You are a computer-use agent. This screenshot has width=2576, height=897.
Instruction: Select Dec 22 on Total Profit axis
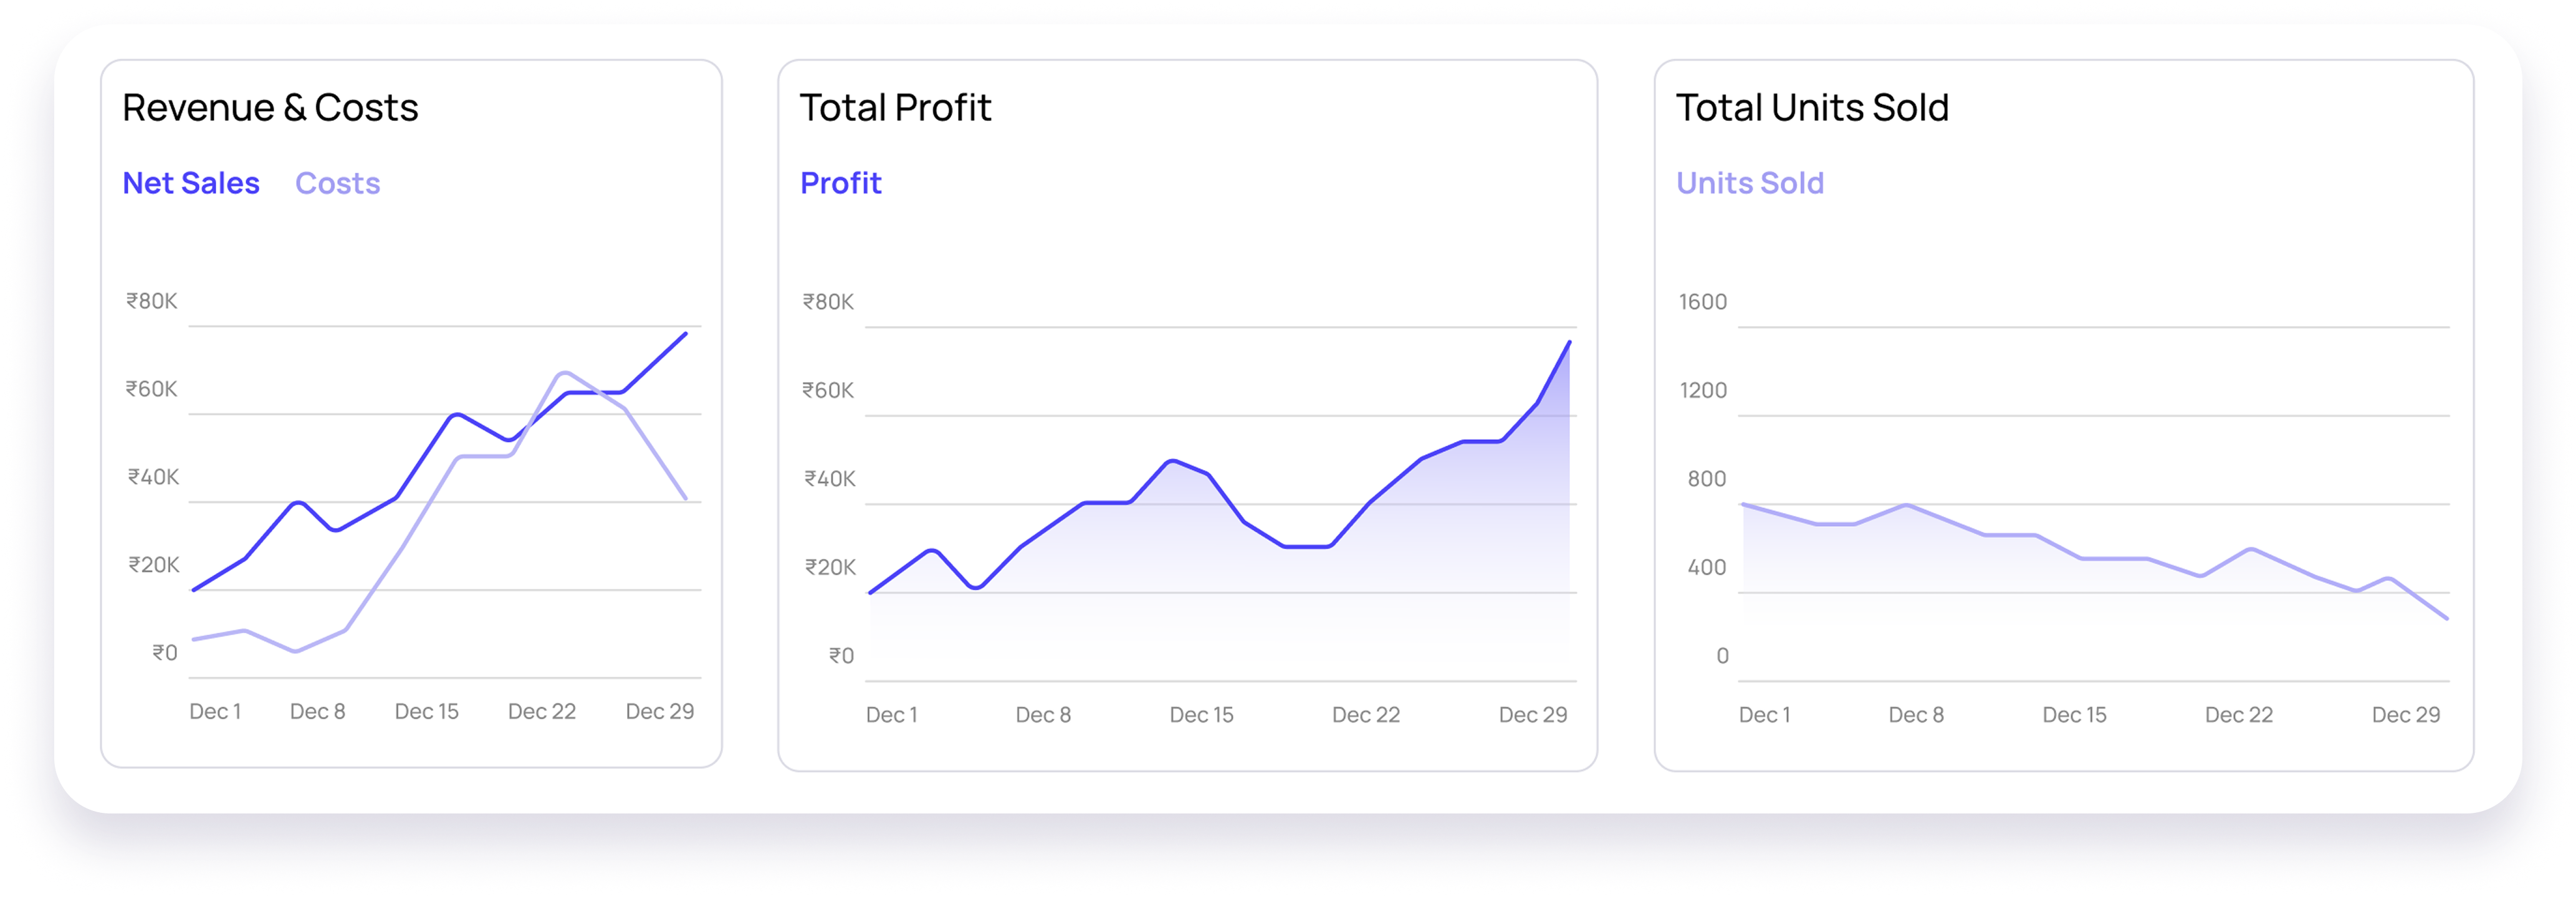pyautogui.click(x=1365, y=715)
